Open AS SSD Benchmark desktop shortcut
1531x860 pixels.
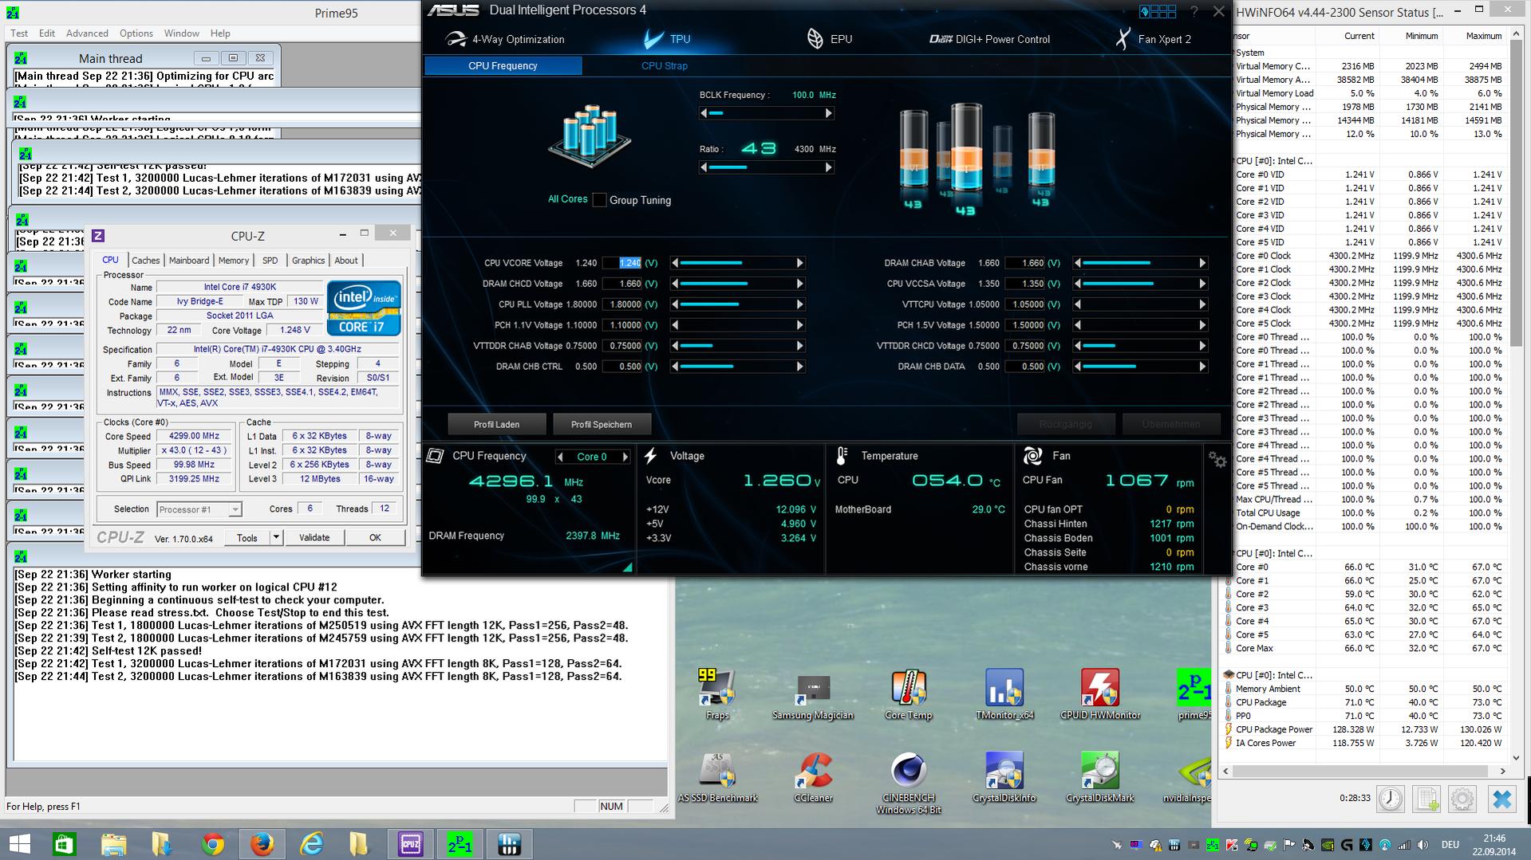click(717, 776)
